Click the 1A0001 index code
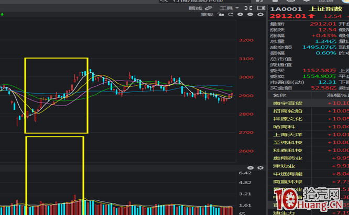Screen dimensions: 349x215 pyautogui.click(x=286, y=9)
